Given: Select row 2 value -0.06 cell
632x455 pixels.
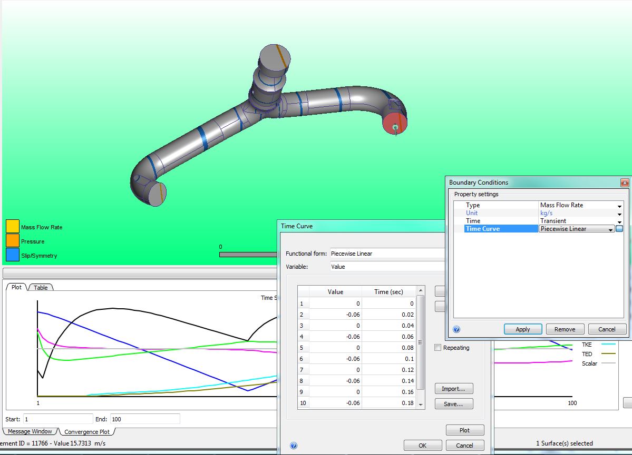Looking at the screenshot, I should 335,315.
